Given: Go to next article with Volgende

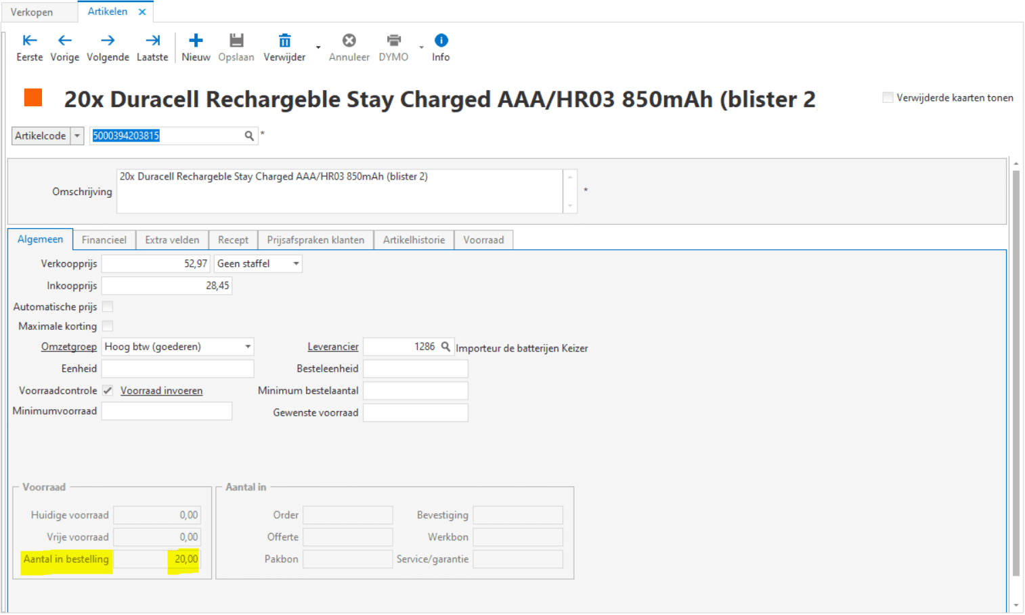Looking at the screenshot, I should [108, 48].
